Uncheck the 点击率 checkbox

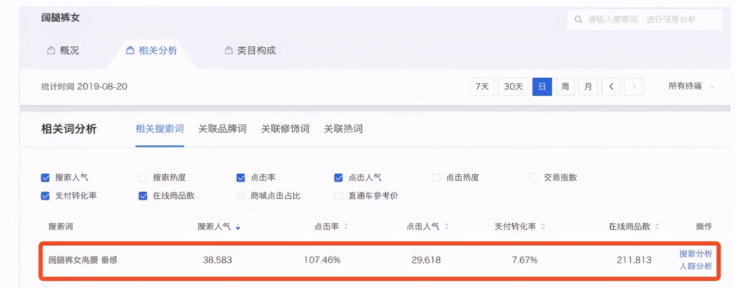click(241, 178)
